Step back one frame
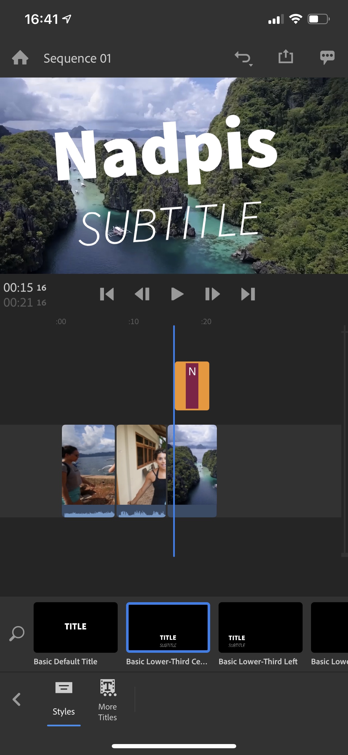 (x=142, y=294)
